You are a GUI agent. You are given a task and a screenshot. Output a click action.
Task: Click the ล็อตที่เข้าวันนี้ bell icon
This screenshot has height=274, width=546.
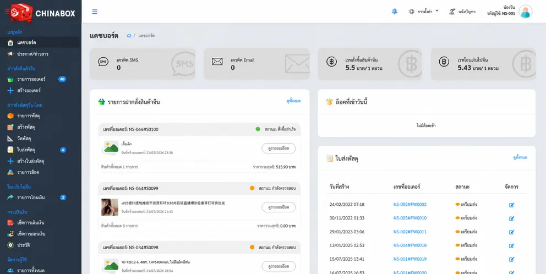click(329, 102)
